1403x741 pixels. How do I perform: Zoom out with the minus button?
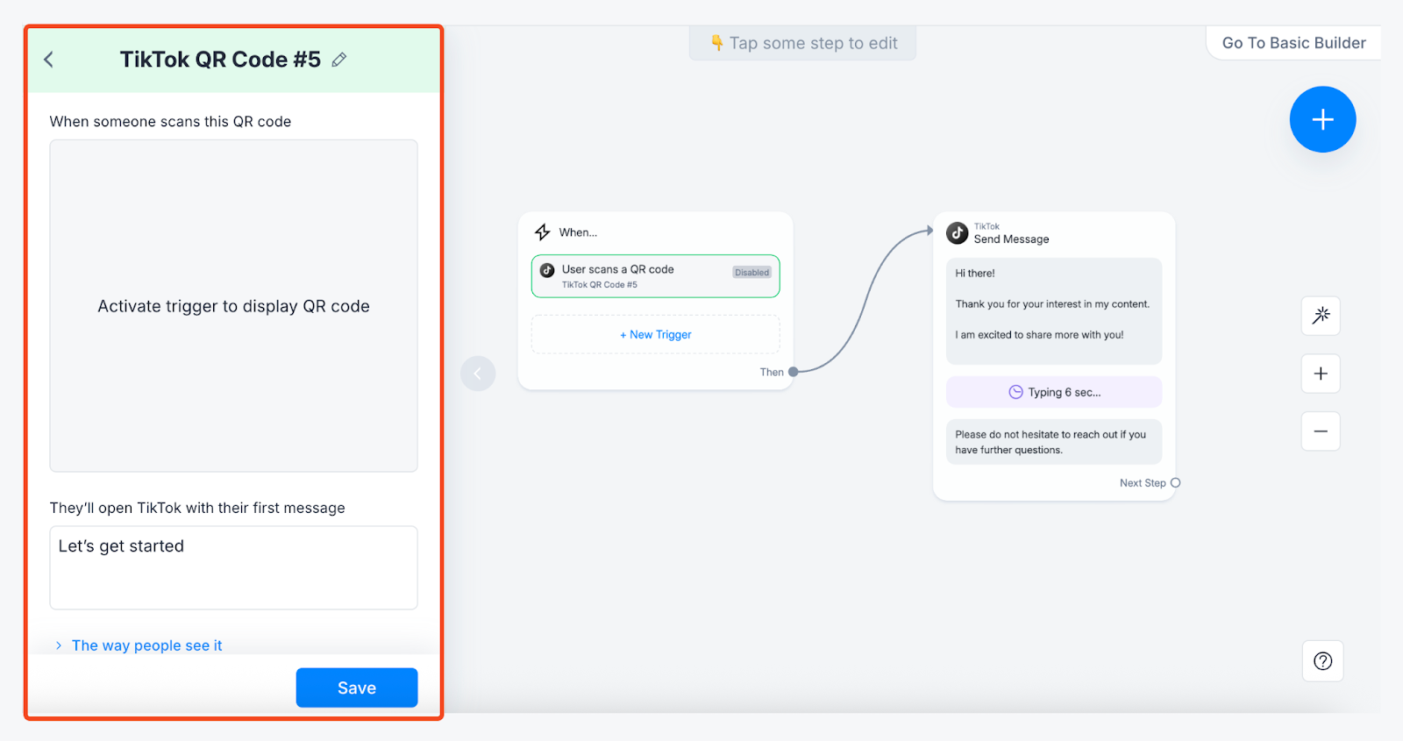pyautogui.click(x=1321, y=431)
